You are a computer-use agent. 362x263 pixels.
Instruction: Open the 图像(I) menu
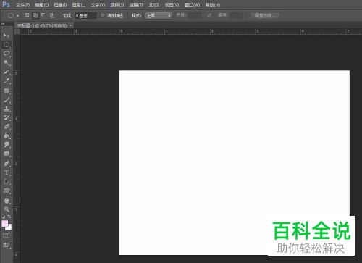coord(60,5)
